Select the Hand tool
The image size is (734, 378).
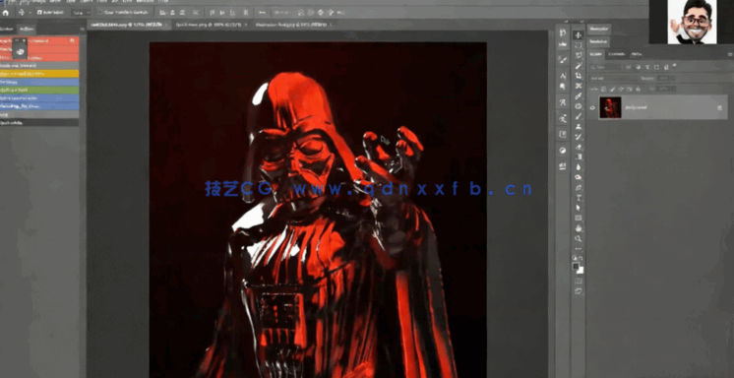[x=579, y=228]
